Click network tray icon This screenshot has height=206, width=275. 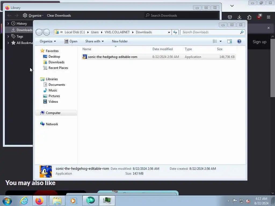pos(241,201)
